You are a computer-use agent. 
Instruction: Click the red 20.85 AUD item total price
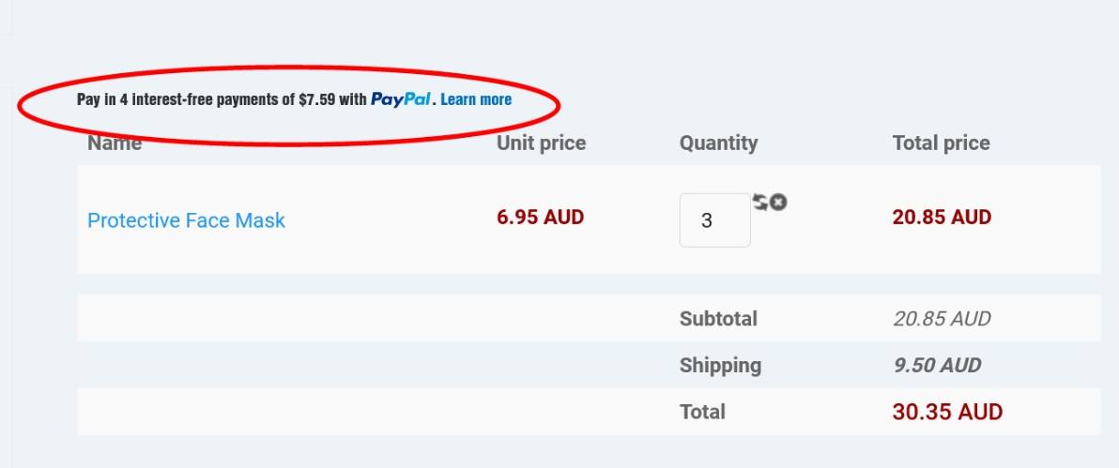942,218
